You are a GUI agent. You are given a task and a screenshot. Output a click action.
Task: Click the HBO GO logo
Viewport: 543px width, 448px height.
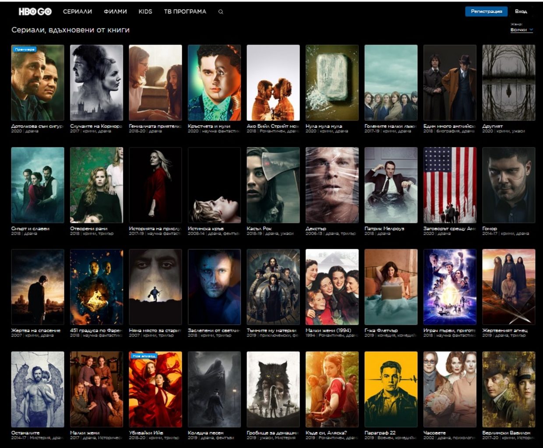(x=35, y=12)
